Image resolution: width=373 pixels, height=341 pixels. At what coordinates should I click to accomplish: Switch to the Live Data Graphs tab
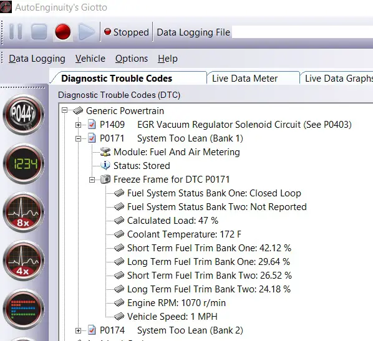pyautogui.click(x=338, y=79)
